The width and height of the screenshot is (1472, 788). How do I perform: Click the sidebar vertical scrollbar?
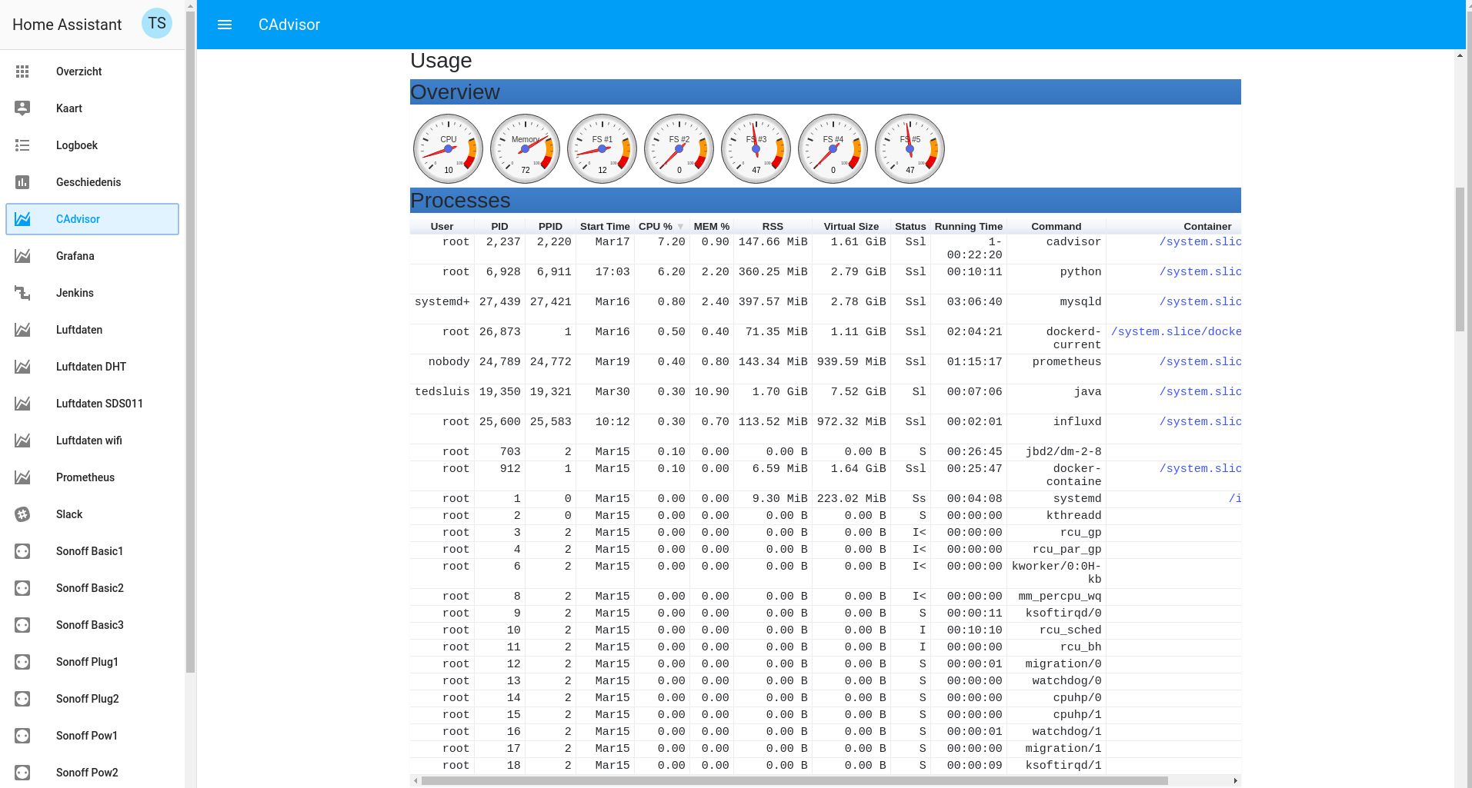[x=190, y=341]
